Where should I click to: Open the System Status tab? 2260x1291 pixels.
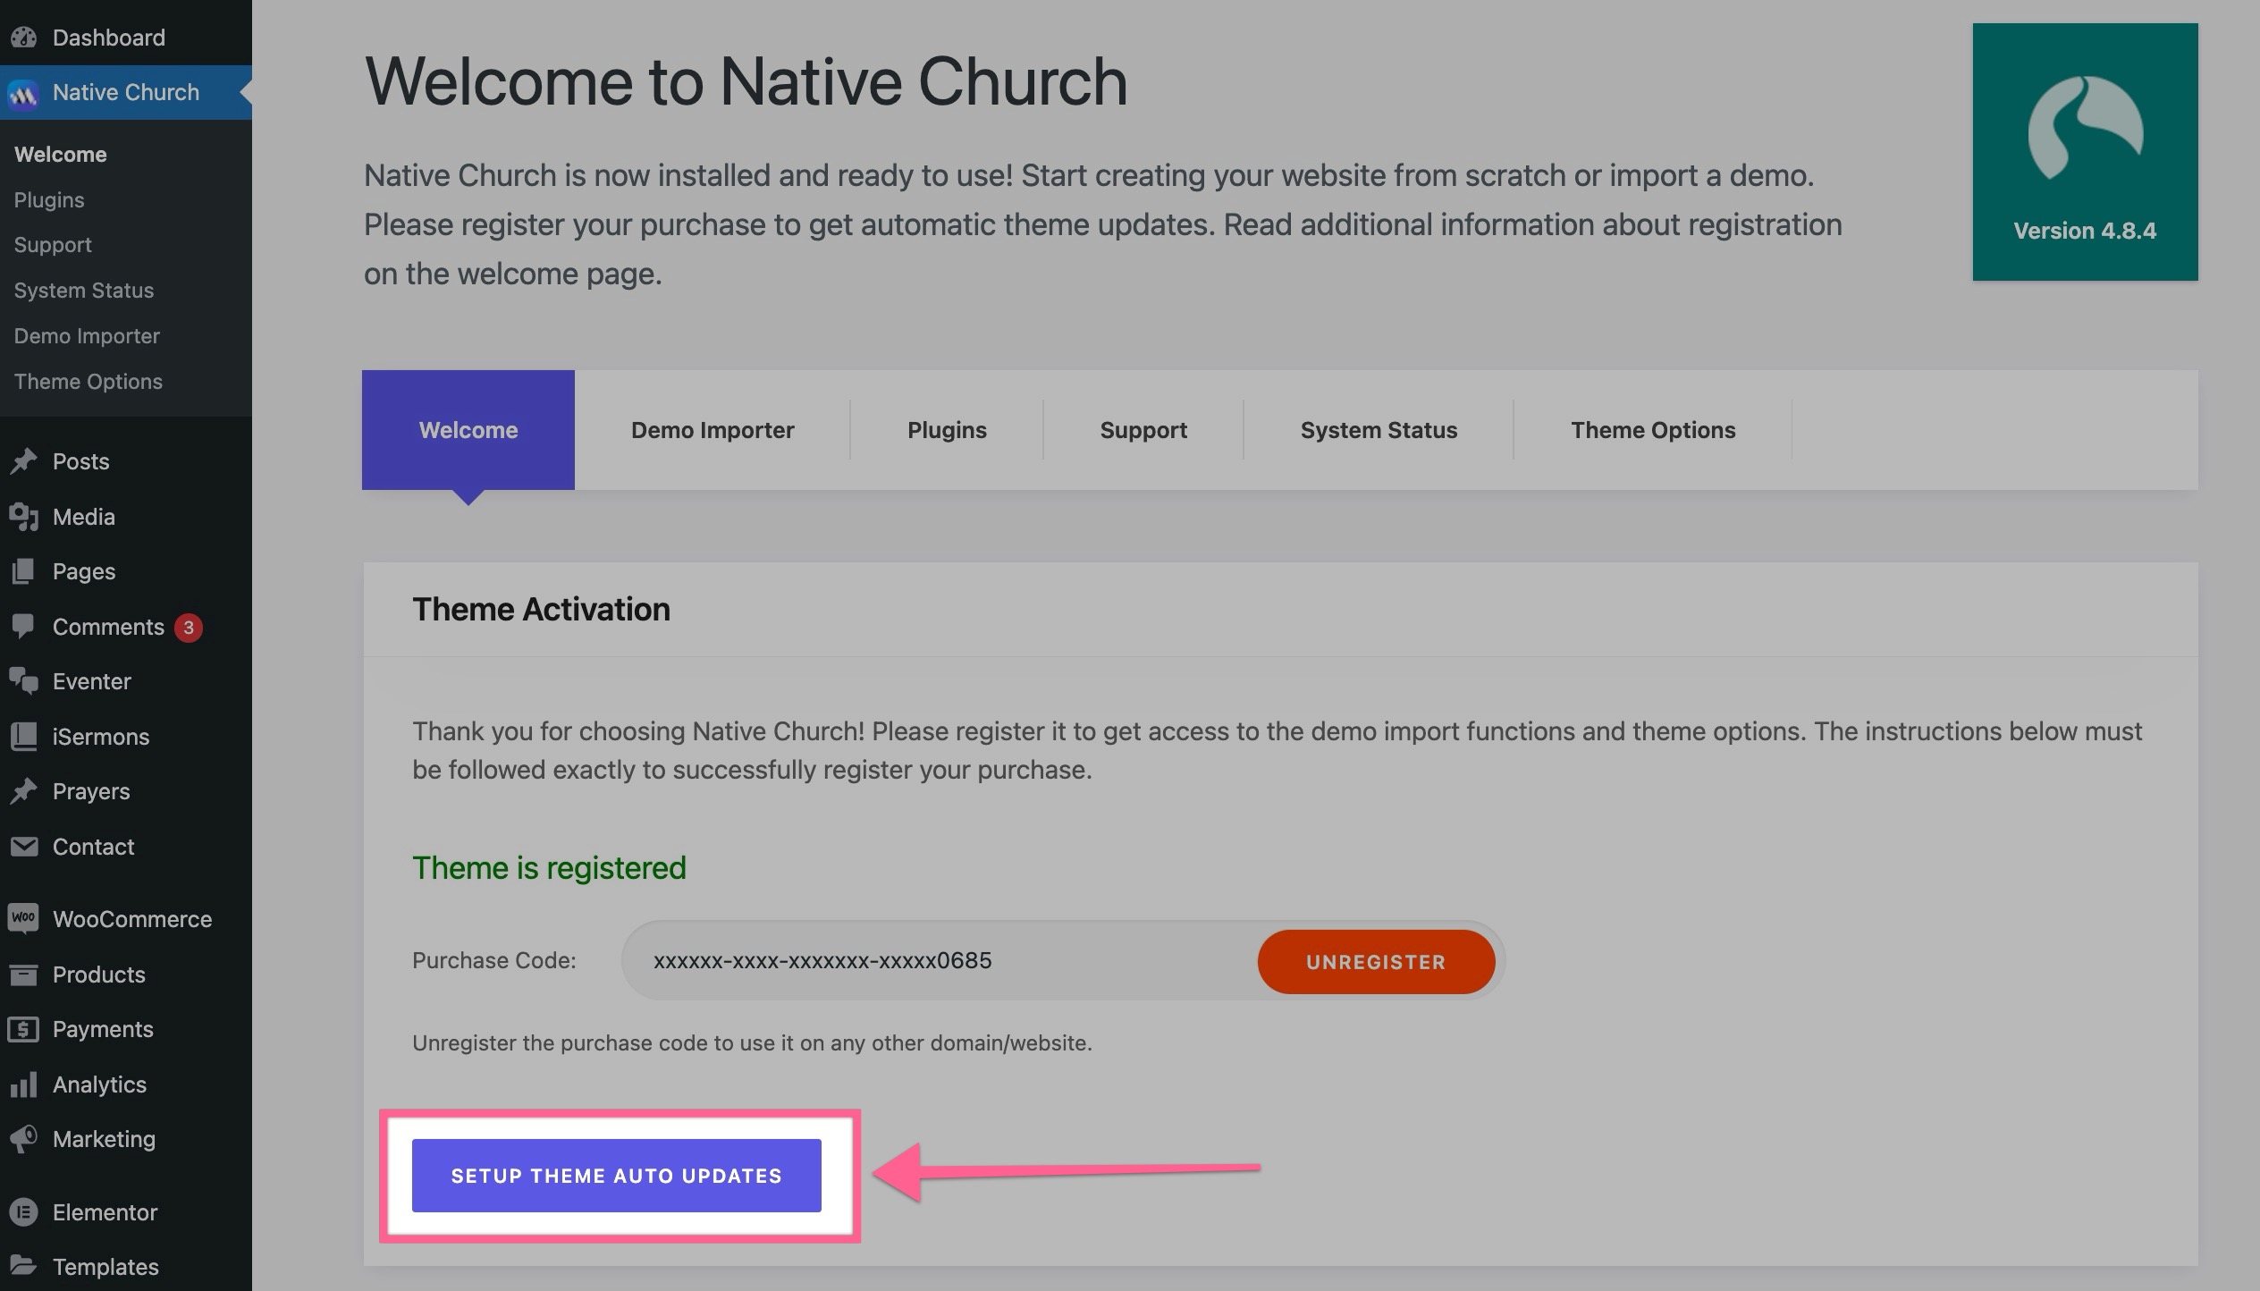(1379, 430)
